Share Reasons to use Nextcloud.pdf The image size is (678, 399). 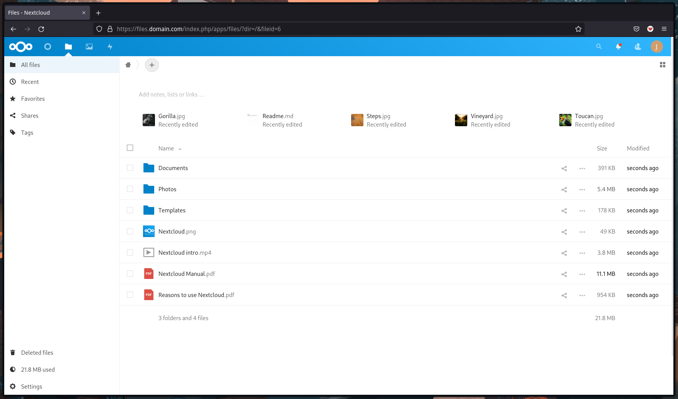click(x=564, y=295)
